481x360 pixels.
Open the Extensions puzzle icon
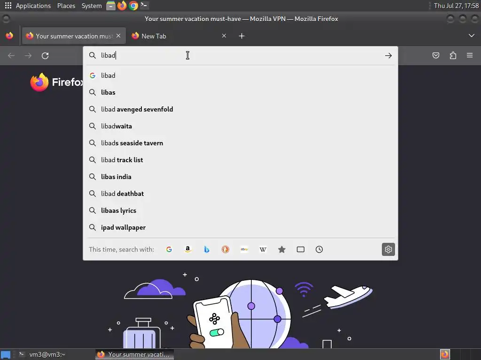click(453, 55)
